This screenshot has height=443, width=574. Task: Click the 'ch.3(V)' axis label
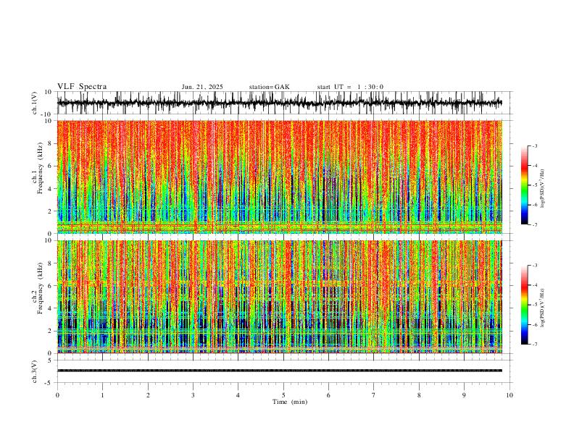pos(35,371)
